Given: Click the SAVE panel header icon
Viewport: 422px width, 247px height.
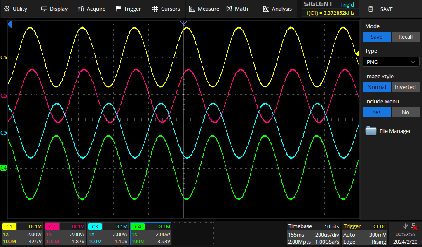Looking at the screenshot, I should tap(371, 9).
